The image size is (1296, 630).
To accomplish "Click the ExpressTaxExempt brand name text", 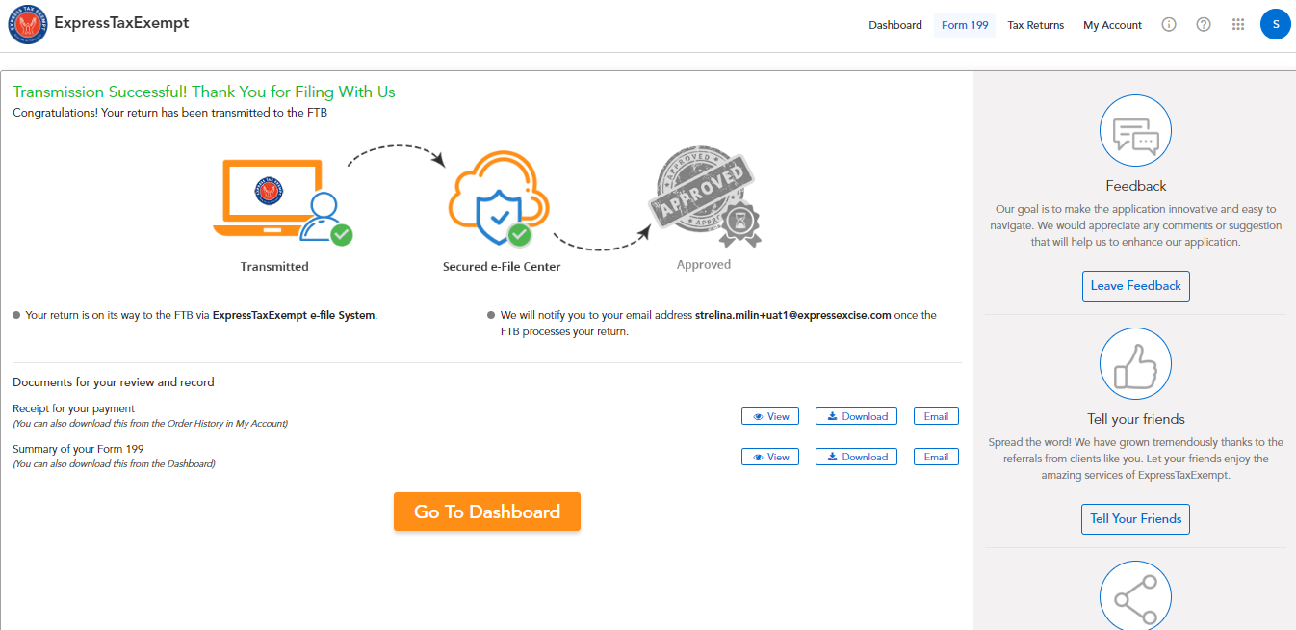I will (x=121, y=23).
